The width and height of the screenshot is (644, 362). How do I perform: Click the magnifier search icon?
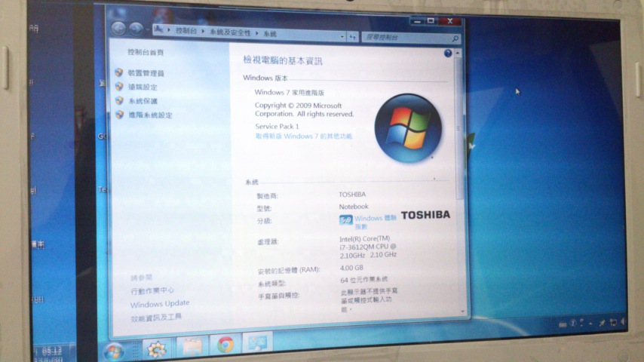pos(455,38)
